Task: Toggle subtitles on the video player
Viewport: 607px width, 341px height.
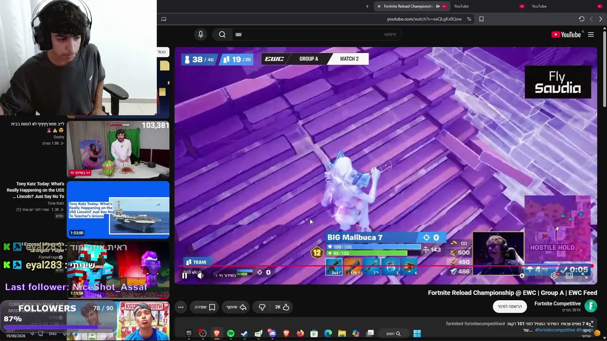Action: [x=539, y=276]
